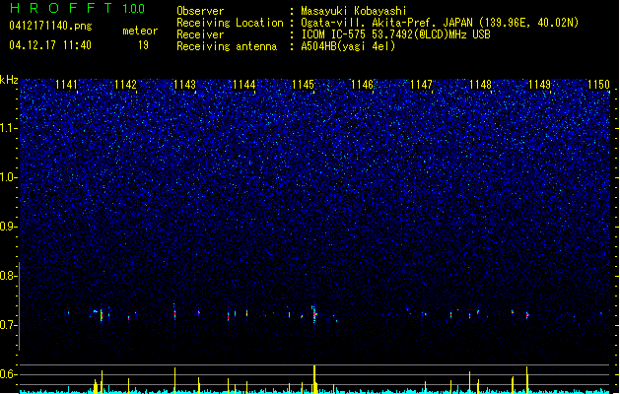Click the 0.9 frequency axis label
This screenshot has width=620, height=394.
[9, 227]
